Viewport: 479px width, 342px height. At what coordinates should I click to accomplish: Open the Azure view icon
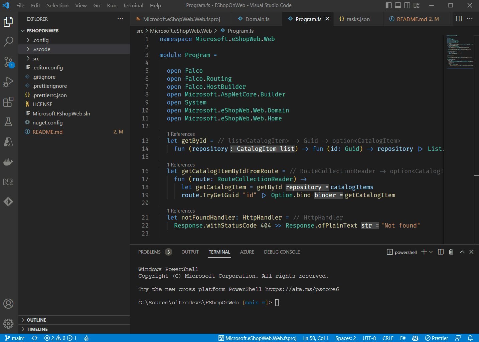8,142
